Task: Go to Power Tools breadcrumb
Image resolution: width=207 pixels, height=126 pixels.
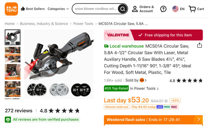Action: coord(83,24)
